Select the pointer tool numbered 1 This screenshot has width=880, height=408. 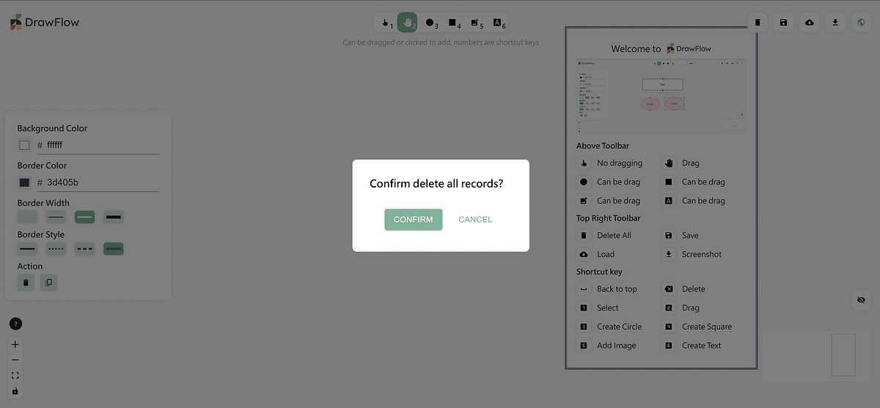pos(386,23)
